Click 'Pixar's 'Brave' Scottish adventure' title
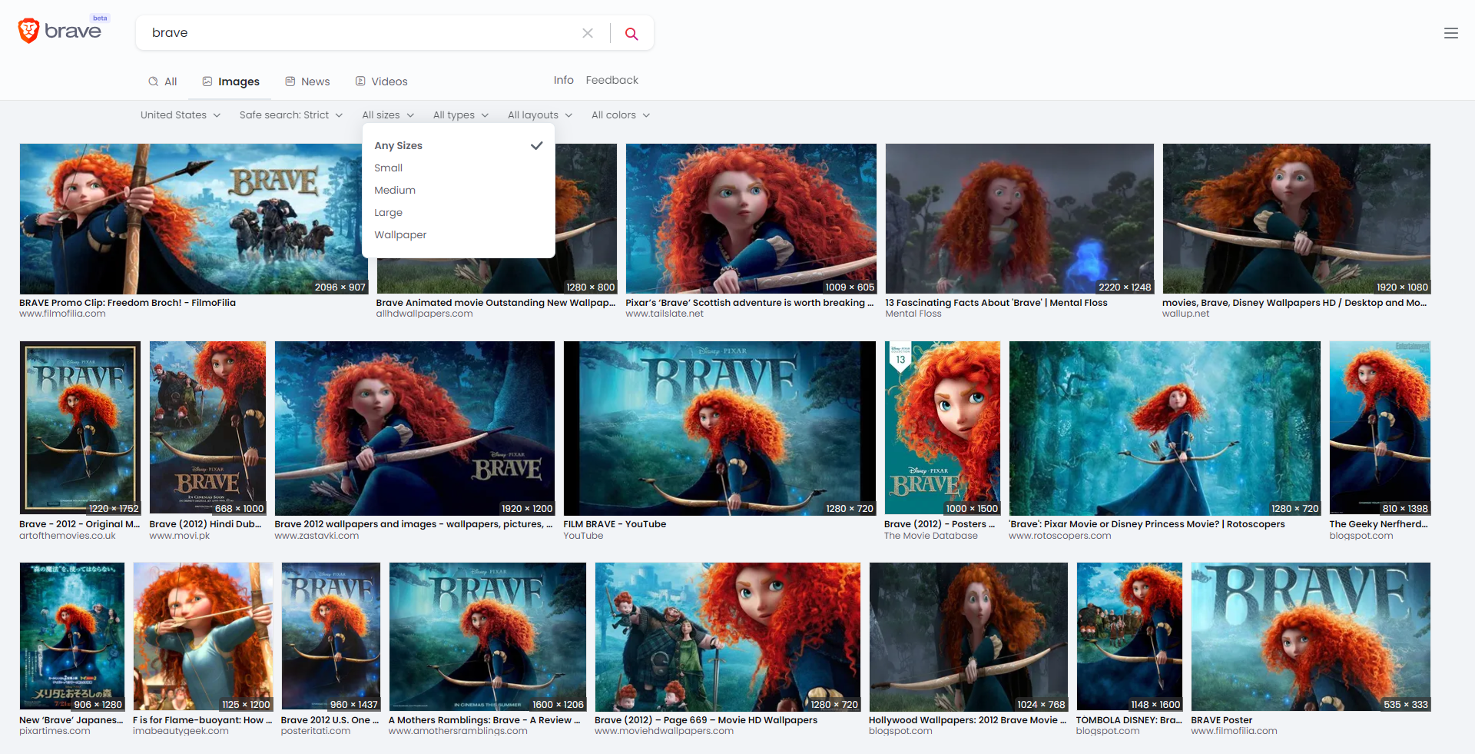 coord(749,303)
